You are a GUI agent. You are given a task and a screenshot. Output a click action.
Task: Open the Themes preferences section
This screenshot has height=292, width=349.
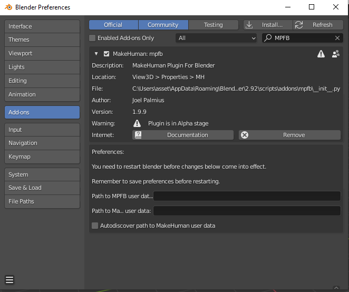42,40
